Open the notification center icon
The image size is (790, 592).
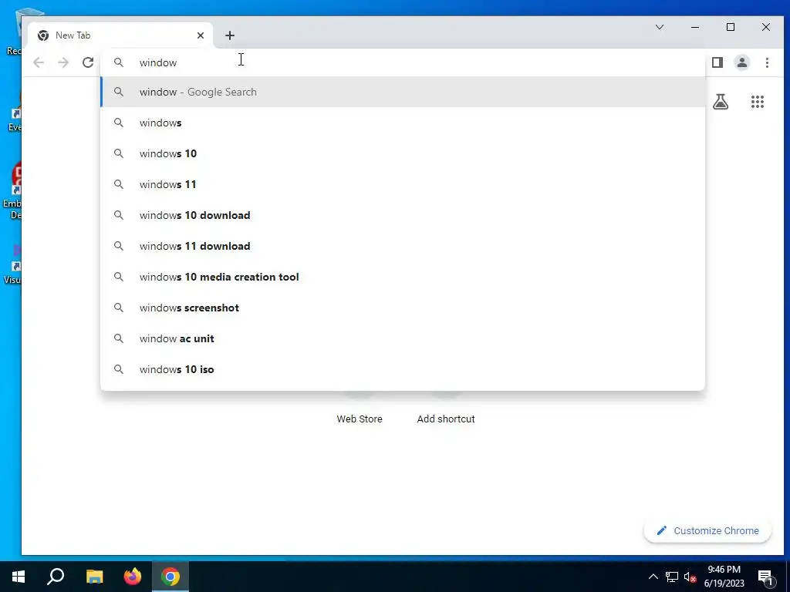point(765,577)
